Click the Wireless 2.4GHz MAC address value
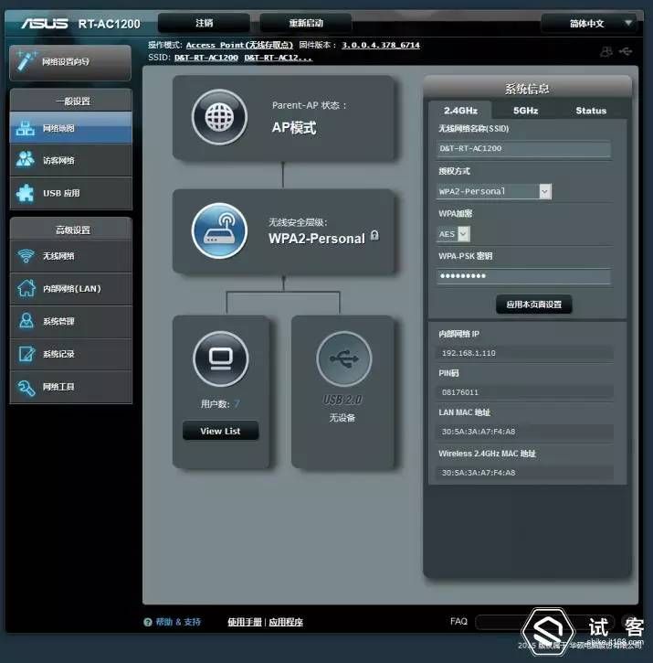The width and height of the screenshot is (653, 663). click(x=479, y=473)
